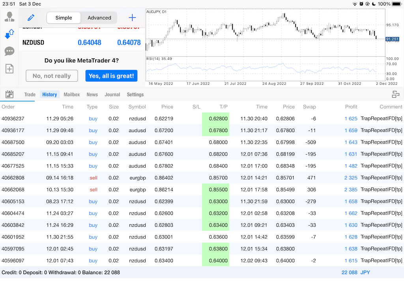The width and height of the screenshot is (404, 303).
Task: Open the Journal tab
Action: click(x=112, y=95)
